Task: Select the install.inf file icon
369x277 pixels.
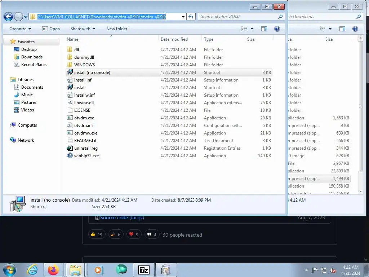Action: point(70,80)
